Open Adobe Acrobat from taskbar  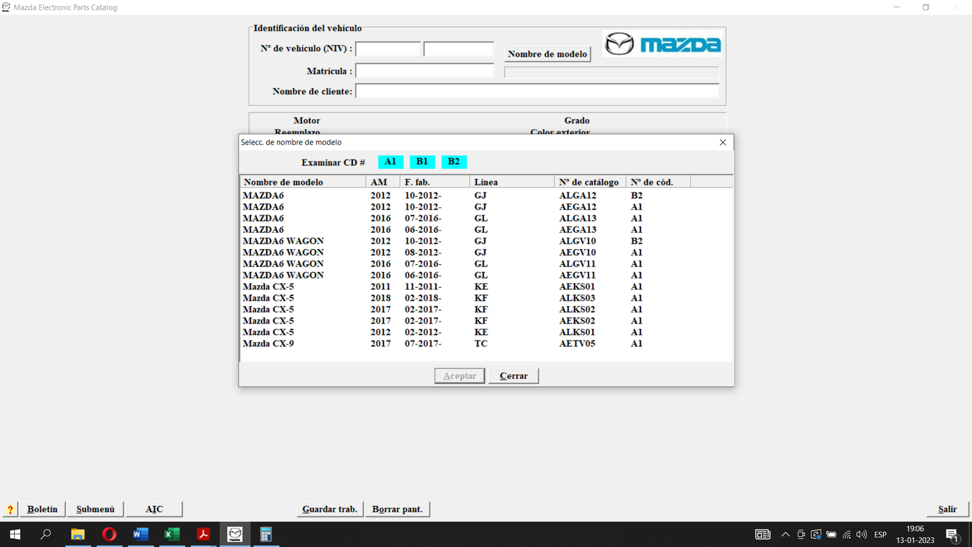(x=203, y=534)
